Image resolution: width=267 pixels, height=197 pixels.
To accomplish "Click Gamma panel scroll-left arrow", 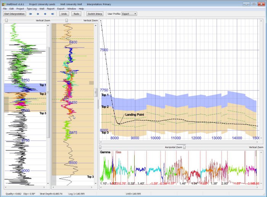I will click(101, 187).
